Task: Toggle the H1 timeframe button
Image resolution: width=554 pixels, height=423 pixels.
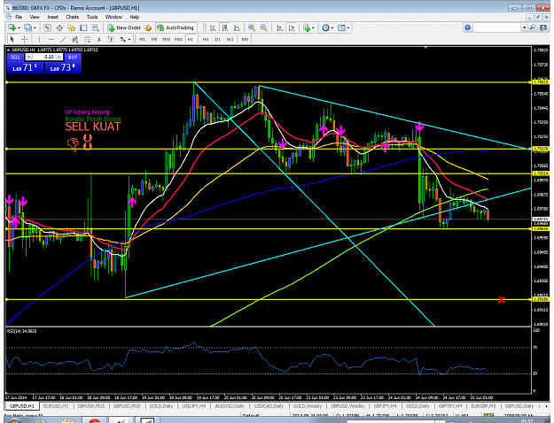Action: click(x=191, y=40)
